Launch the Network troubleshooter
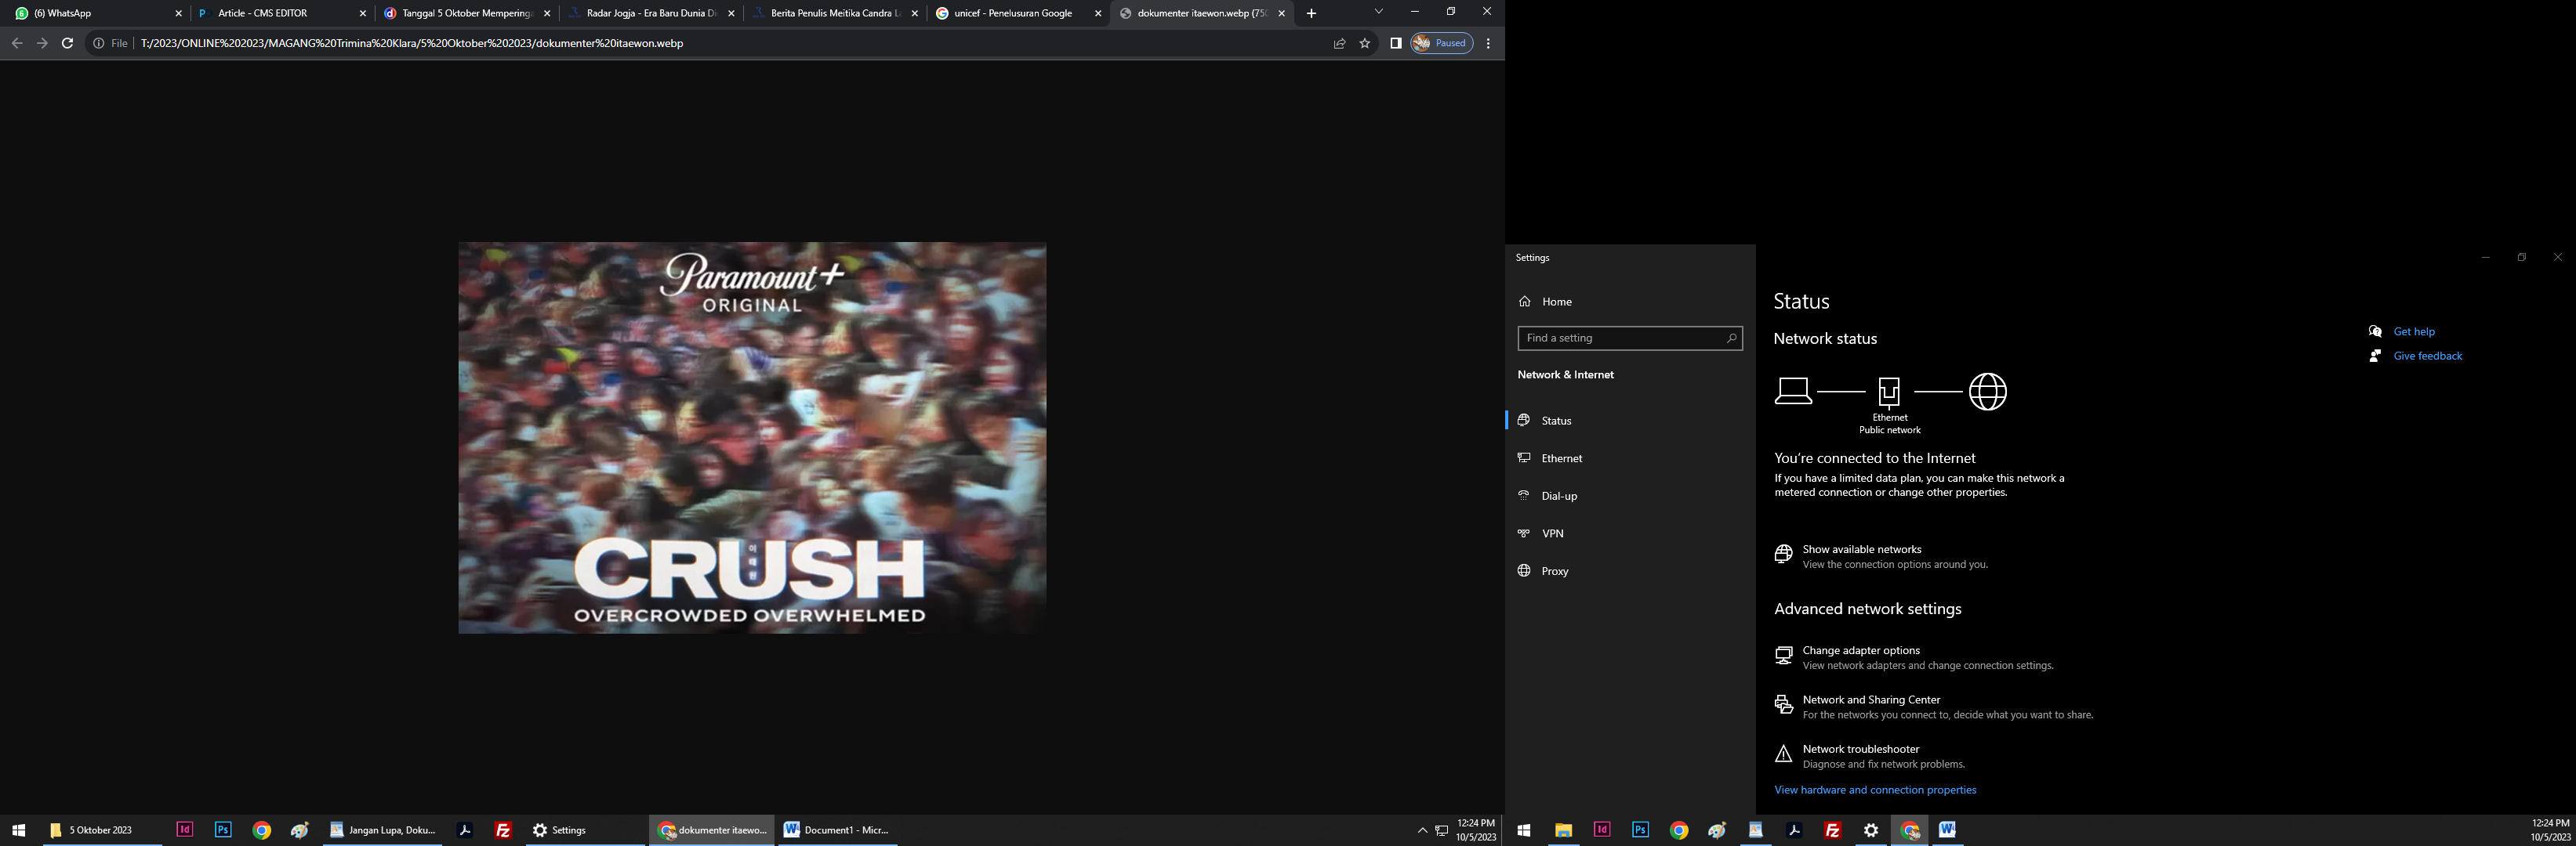 click(1870, 756)
